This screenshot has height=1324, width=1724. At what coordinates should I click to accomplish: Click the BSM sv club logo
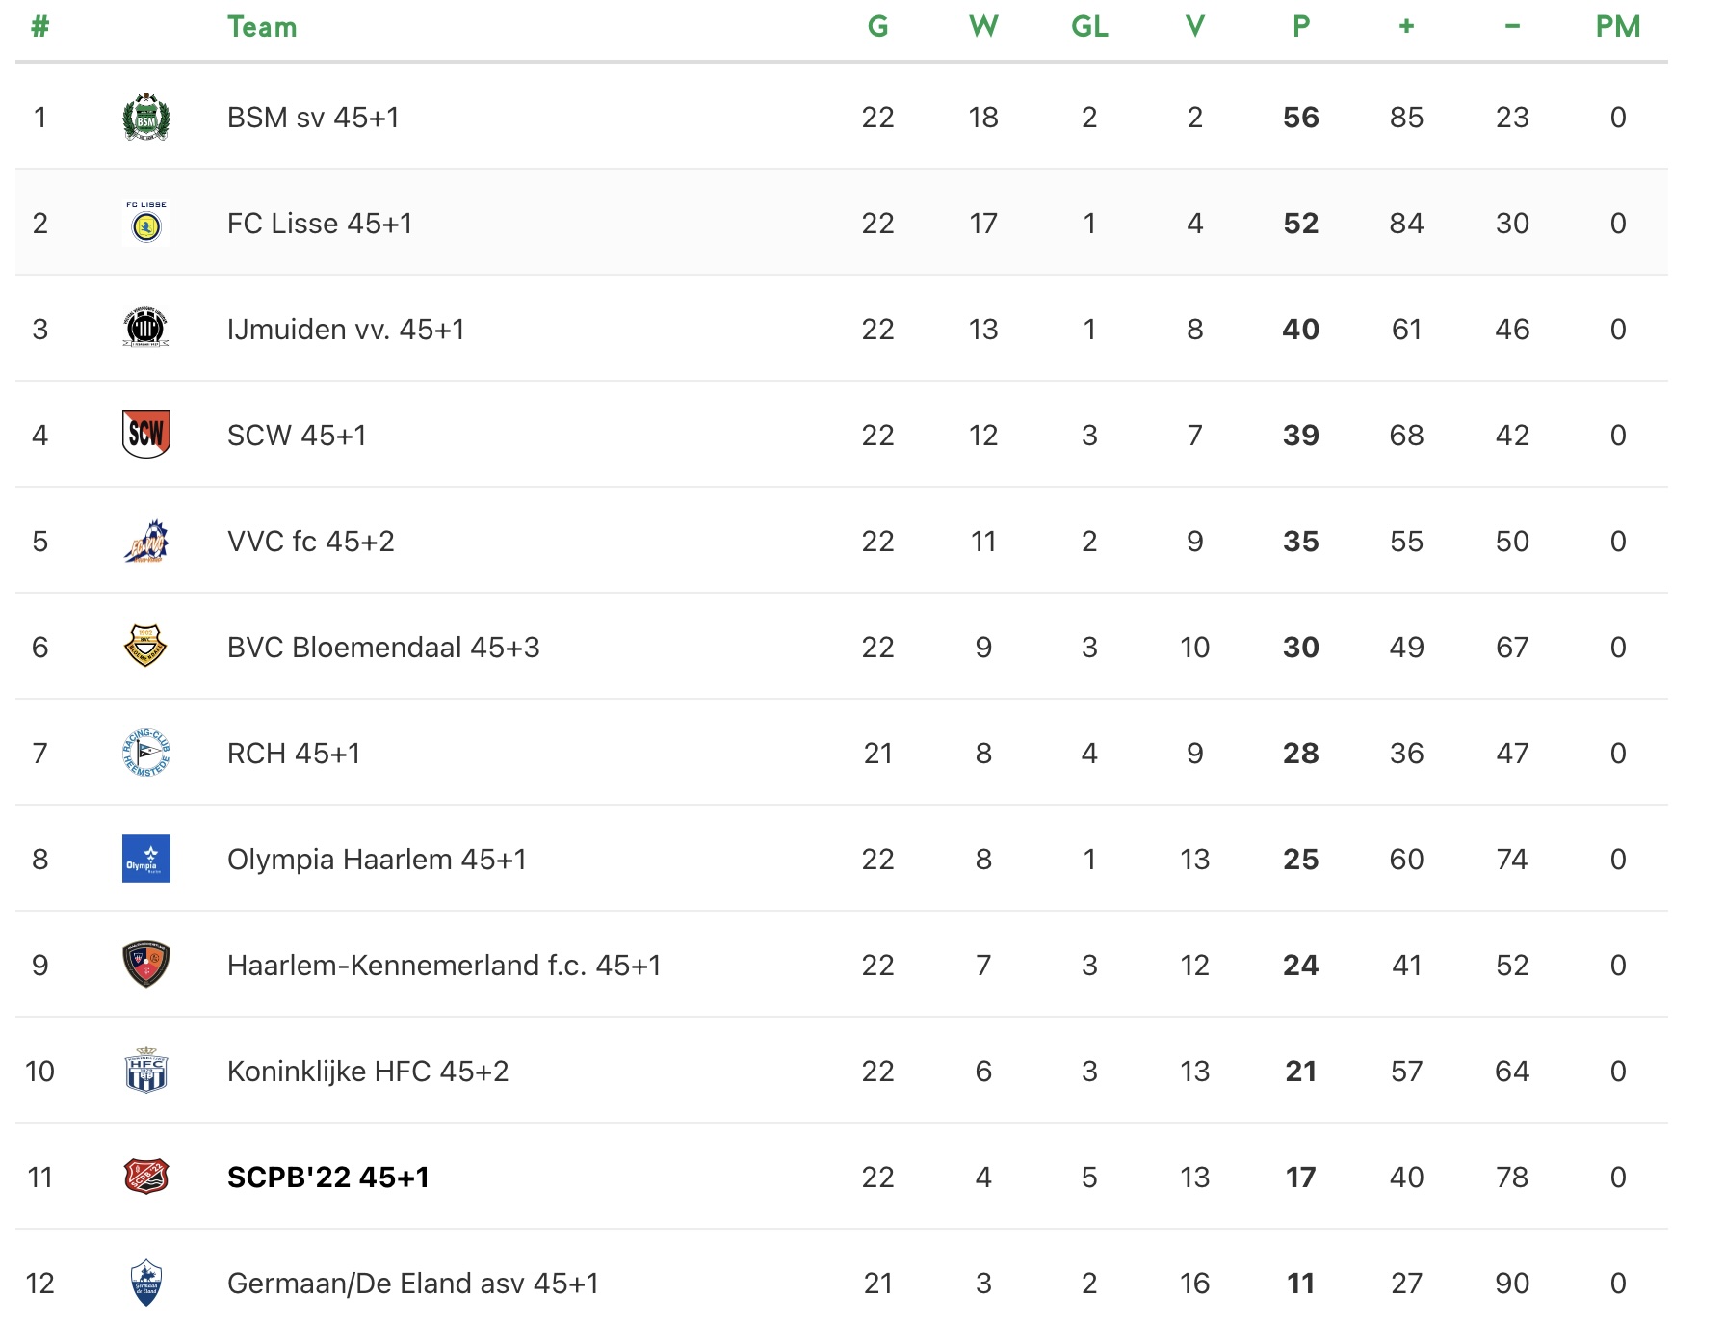coord(146,117)
